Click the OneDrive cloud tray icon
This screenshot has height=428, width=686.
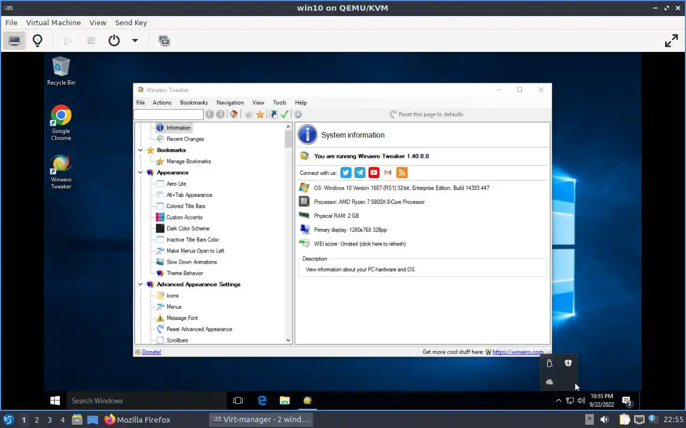[x=549, y=382]
